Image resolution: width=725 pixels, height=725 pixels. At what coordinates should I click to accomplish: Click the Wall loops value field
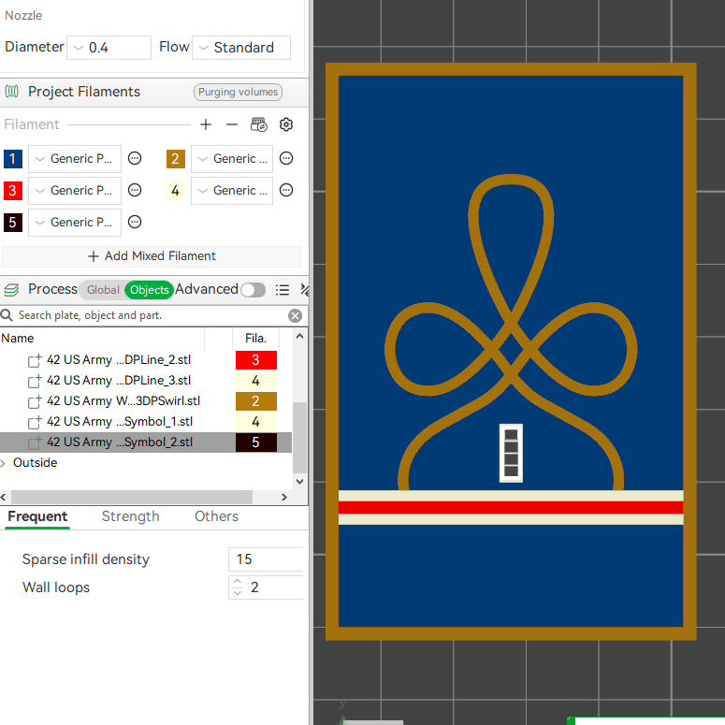pos(275,587)
